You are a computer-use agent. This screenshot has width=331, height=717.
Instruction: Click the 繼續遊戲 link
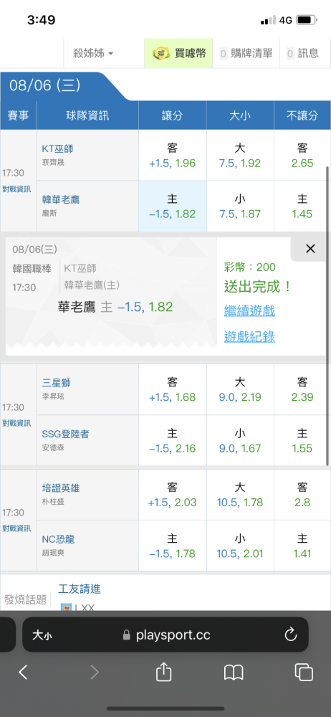click(x=249, y=311)
